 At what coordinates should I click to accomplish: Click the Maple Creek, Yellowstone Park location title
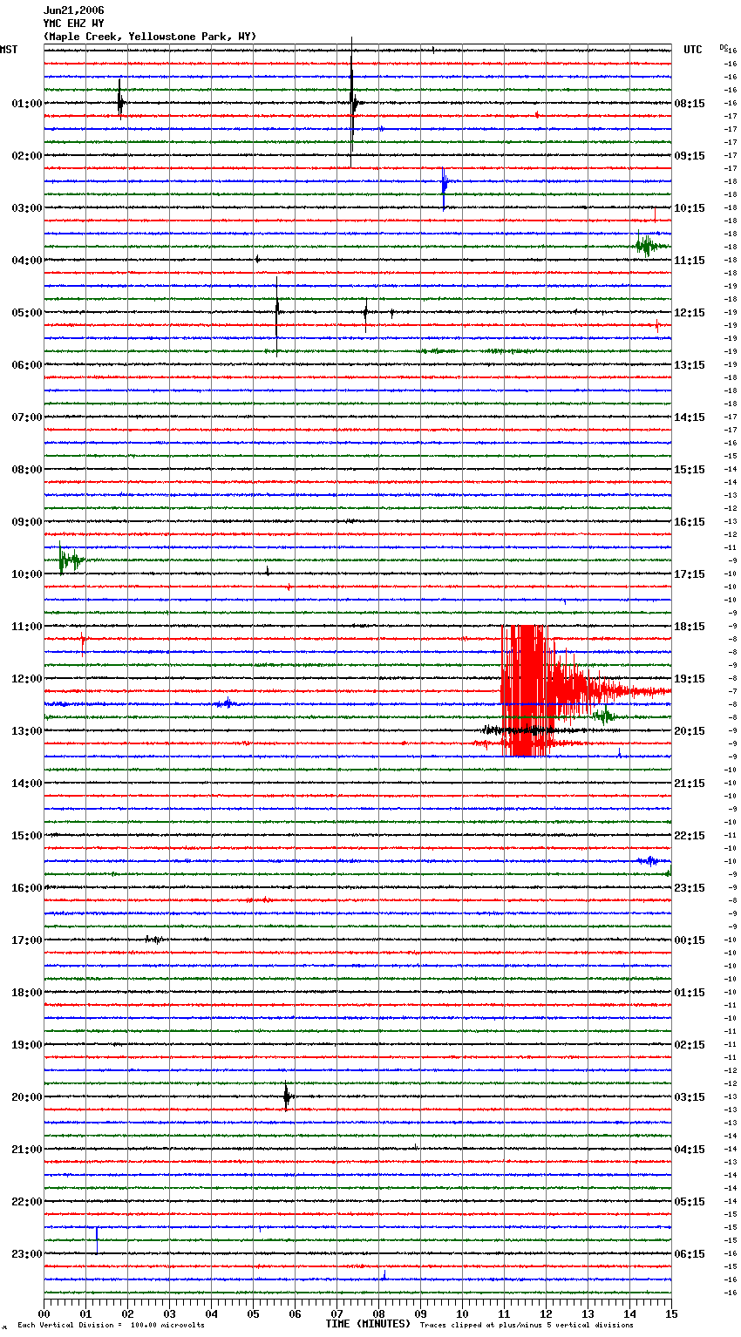(x=150, y=37)
